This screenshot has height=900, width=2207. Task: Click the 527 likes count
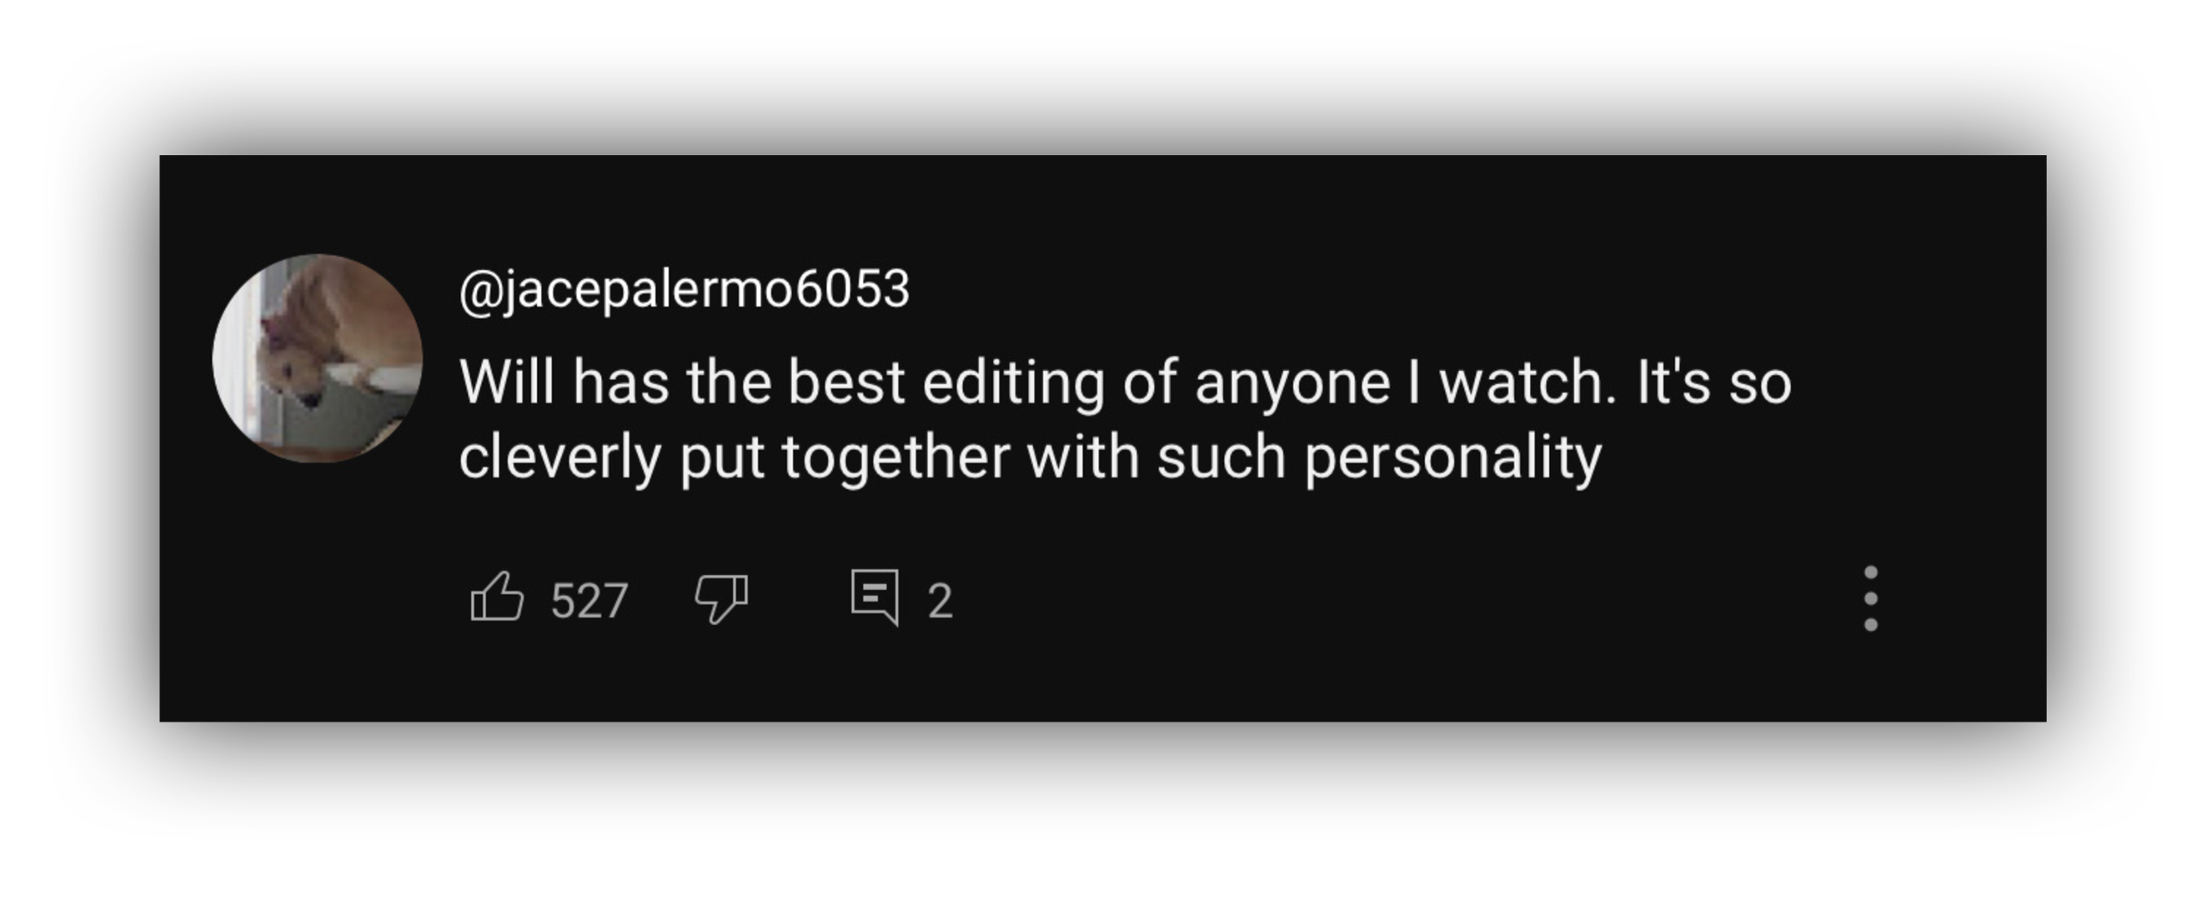(x=590, y=601)
